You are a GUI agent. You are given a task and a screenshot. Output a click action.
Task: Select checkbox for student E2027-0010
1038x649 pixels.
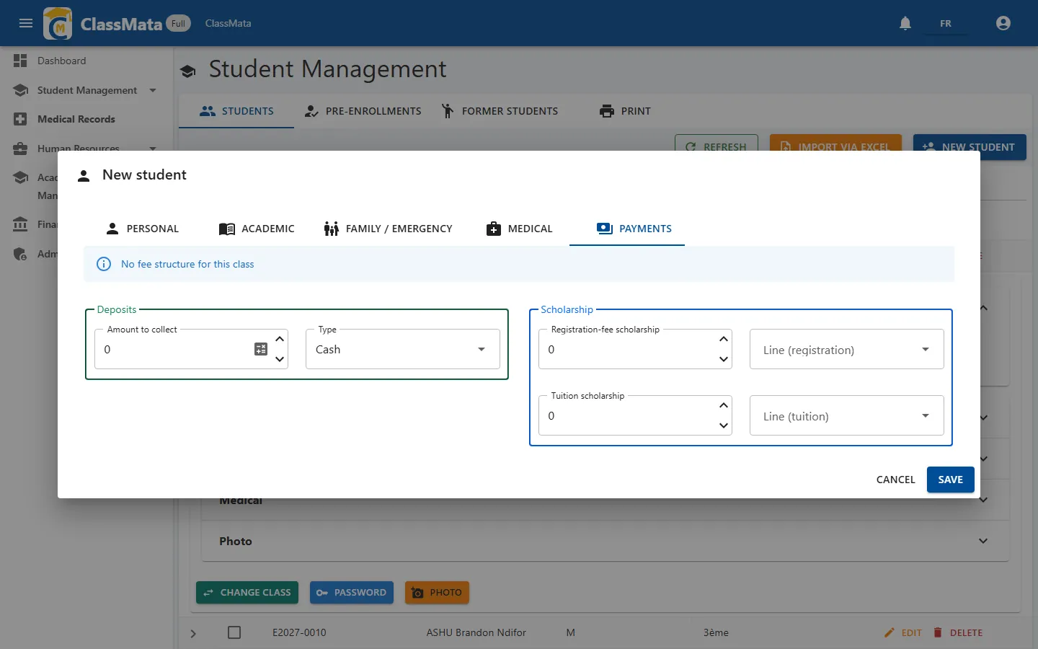point(234,632)
